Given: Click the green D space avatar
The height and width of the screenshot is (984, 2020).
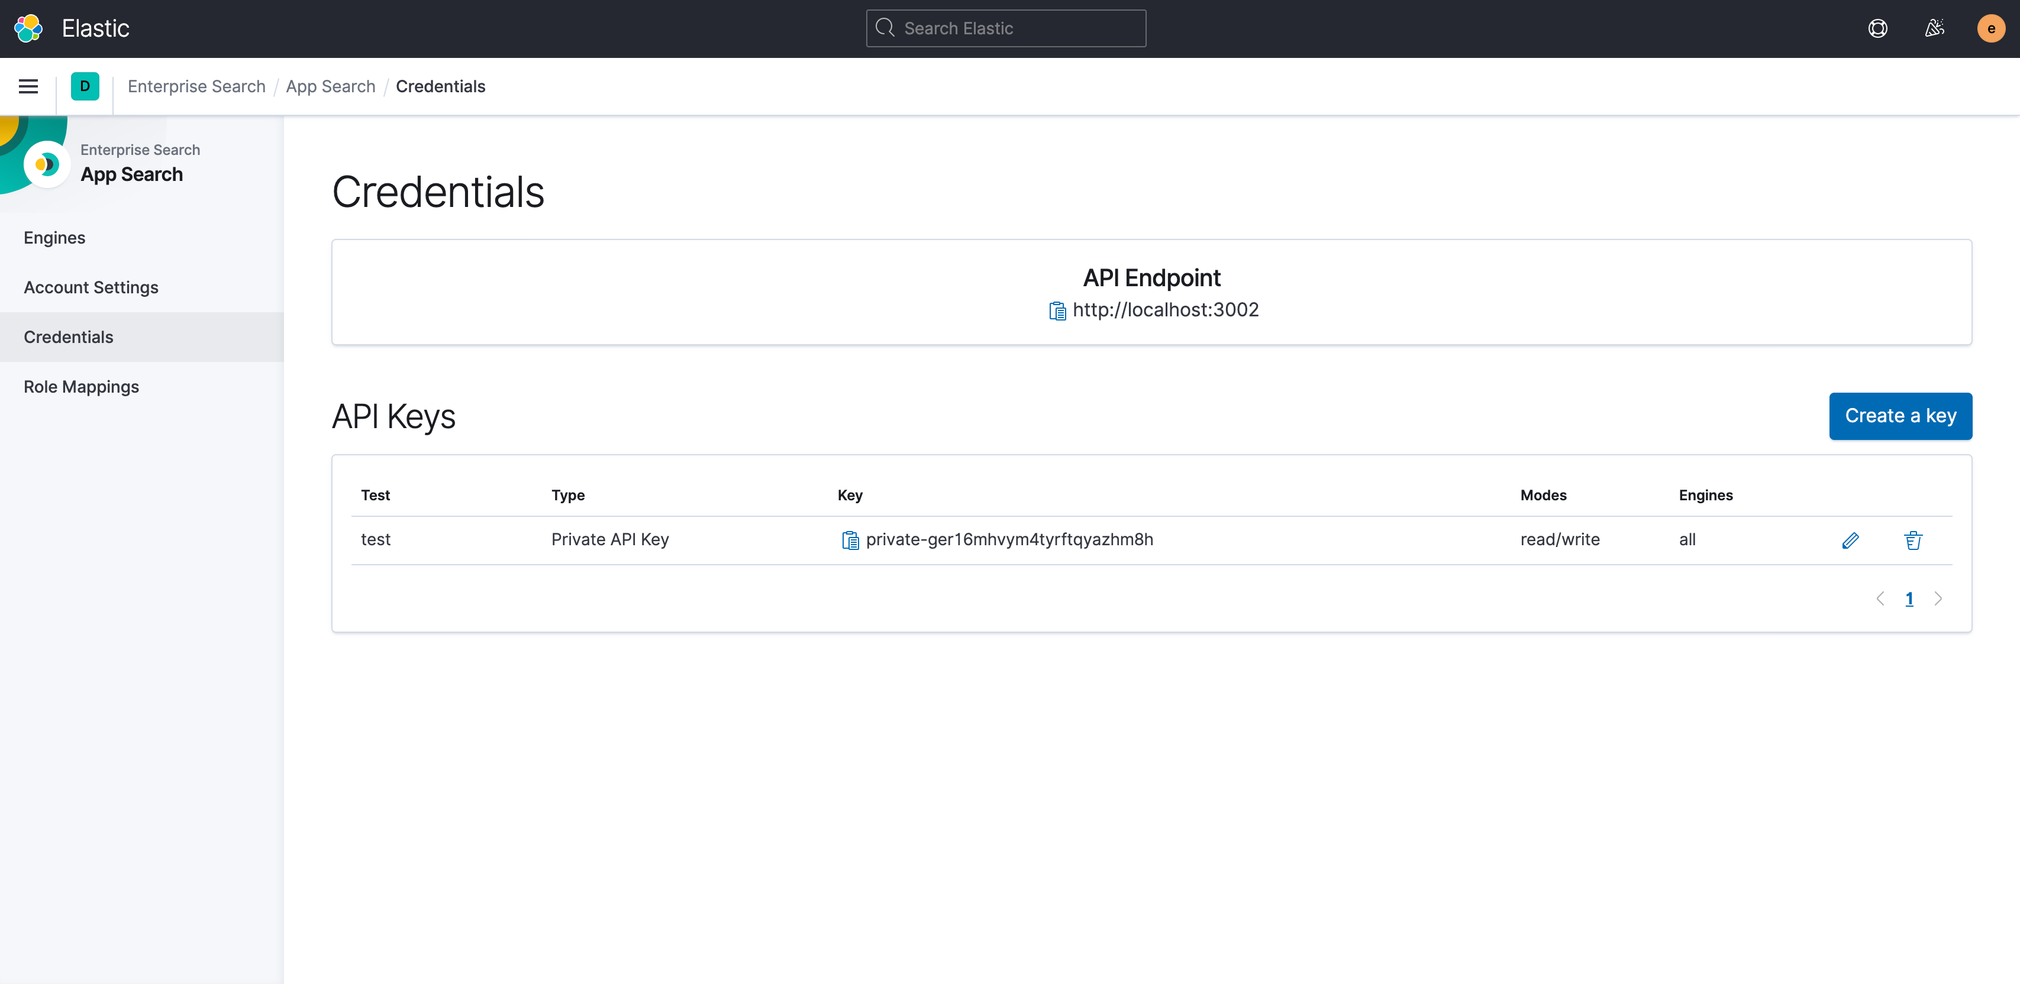Looking at the screenshot, I should pos(85,86).
